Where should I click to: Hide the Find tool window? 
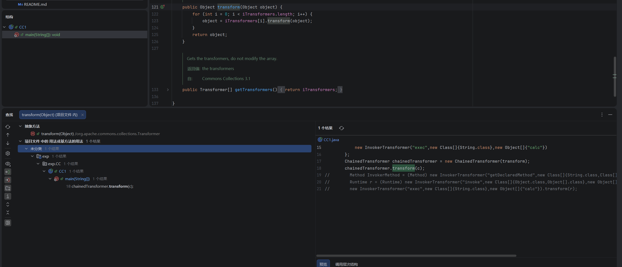(x=610, y=115)
